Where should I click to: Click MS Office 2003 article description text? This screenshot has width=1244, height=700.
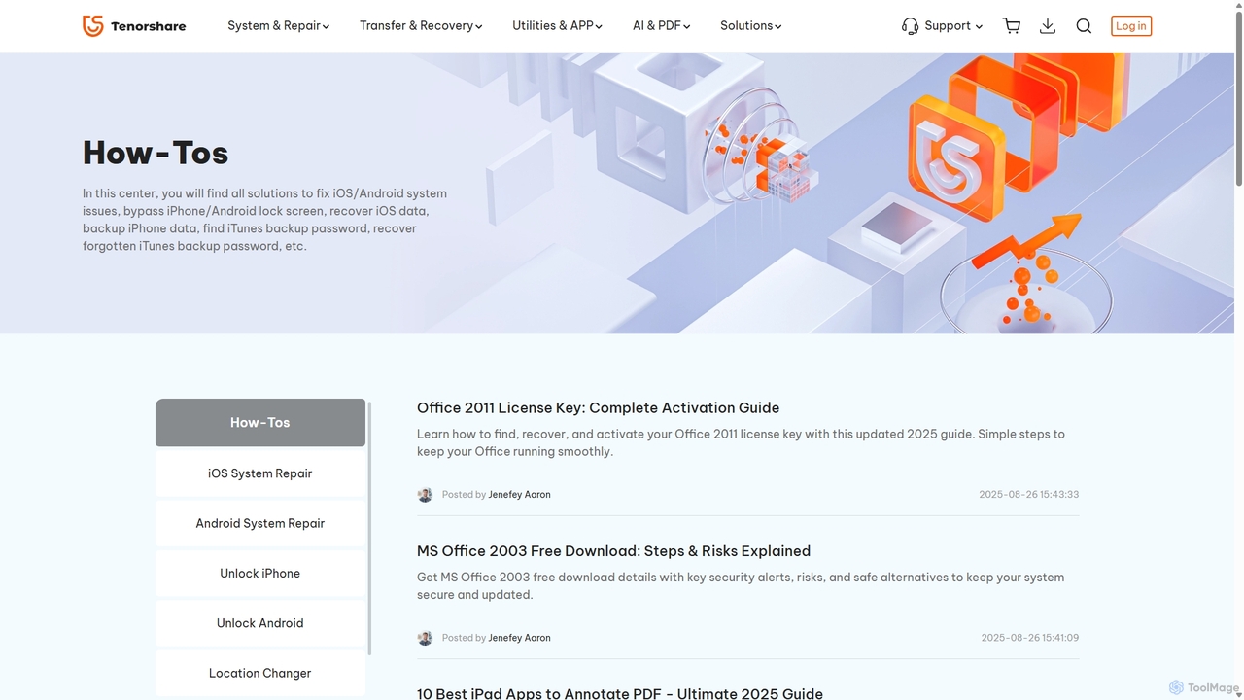741,586
